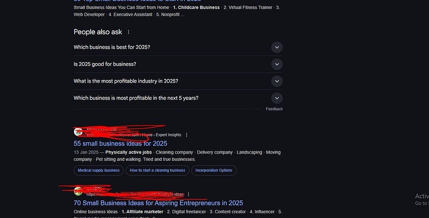Click partially visible top result title link

pyautogui.click(x=137, y=1)
